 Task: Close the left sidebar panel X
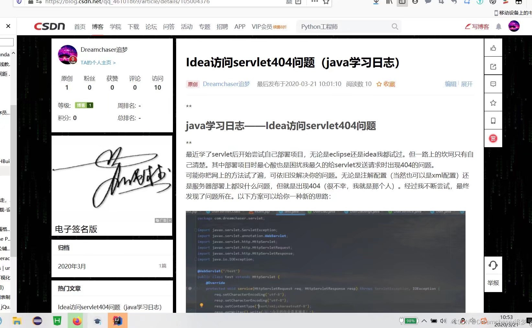point(8,26)
